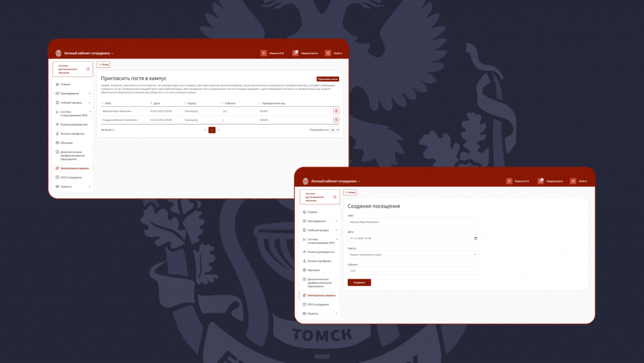
Task: Click the logout icon in the guest list window
Action: point(328,53)
